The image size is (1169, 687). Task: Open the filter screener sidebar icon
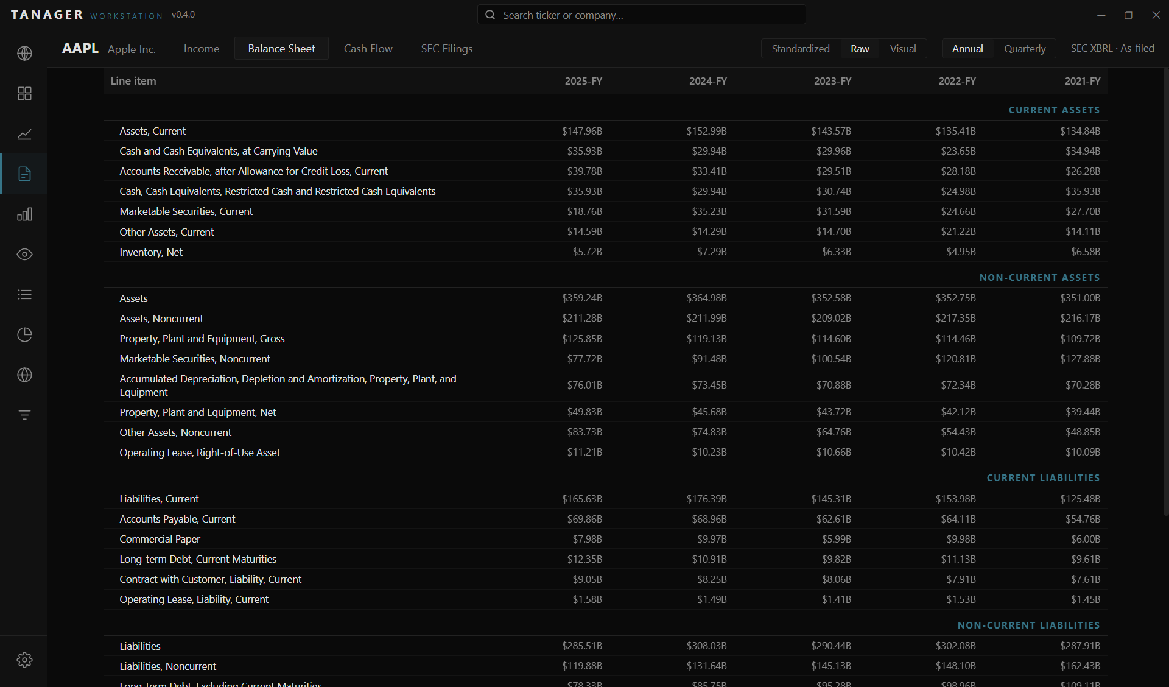(24, 415)
